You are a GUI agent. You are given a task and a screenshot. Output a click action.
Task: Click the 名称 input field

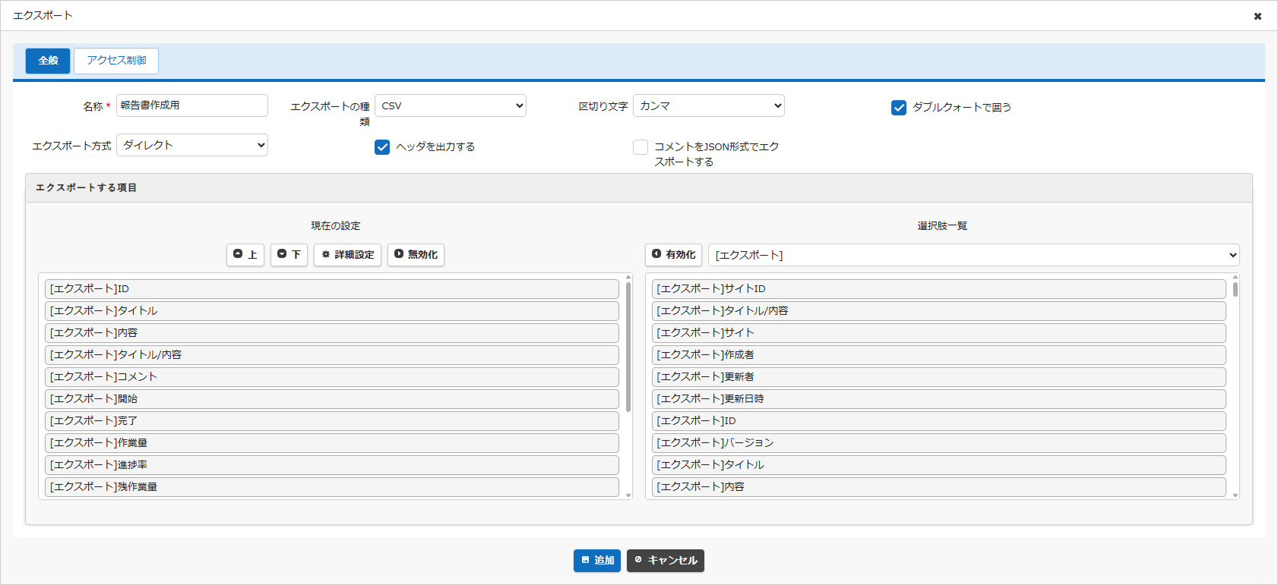pyautogui.click(x=192, y=105)
